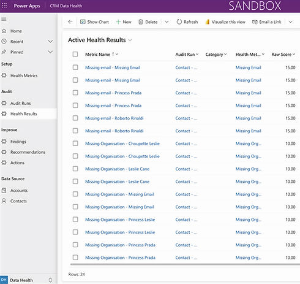
Task: Select the first Missing Organisation - Leslie Cane row
Action: [75, 169]
